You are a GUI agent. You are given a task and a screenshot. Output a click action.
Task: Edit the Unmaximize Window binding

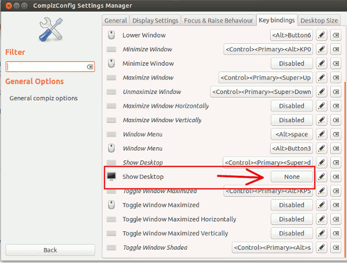(322, 92)
